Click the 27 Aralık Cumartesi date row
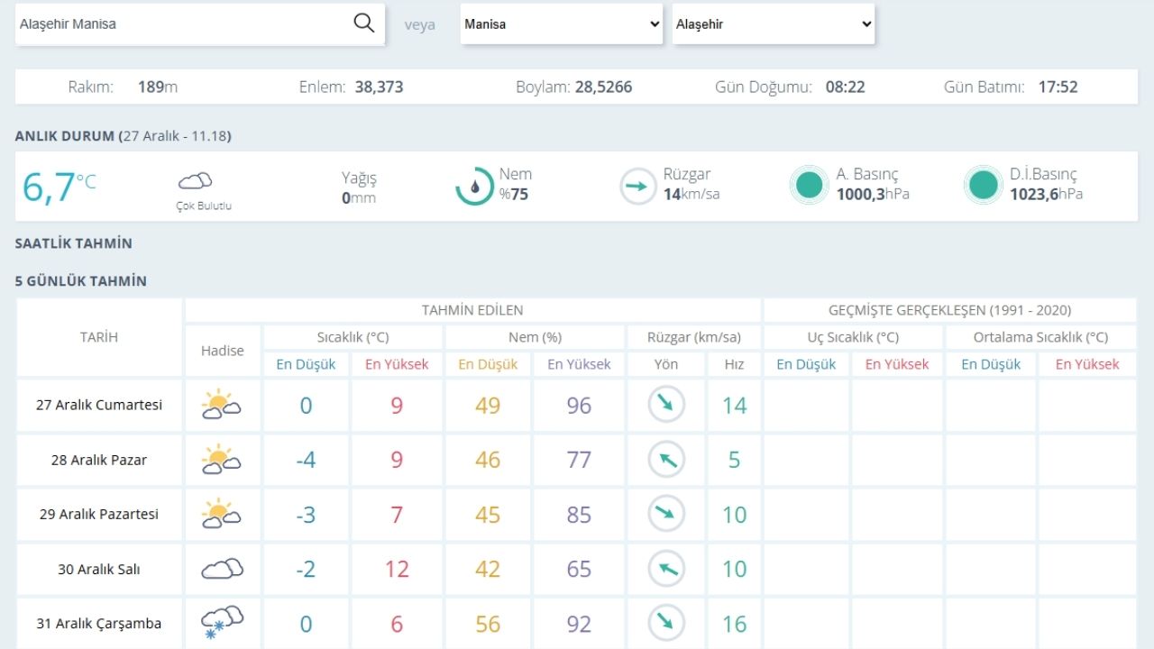1154x649 pixels. click(99, 405)
